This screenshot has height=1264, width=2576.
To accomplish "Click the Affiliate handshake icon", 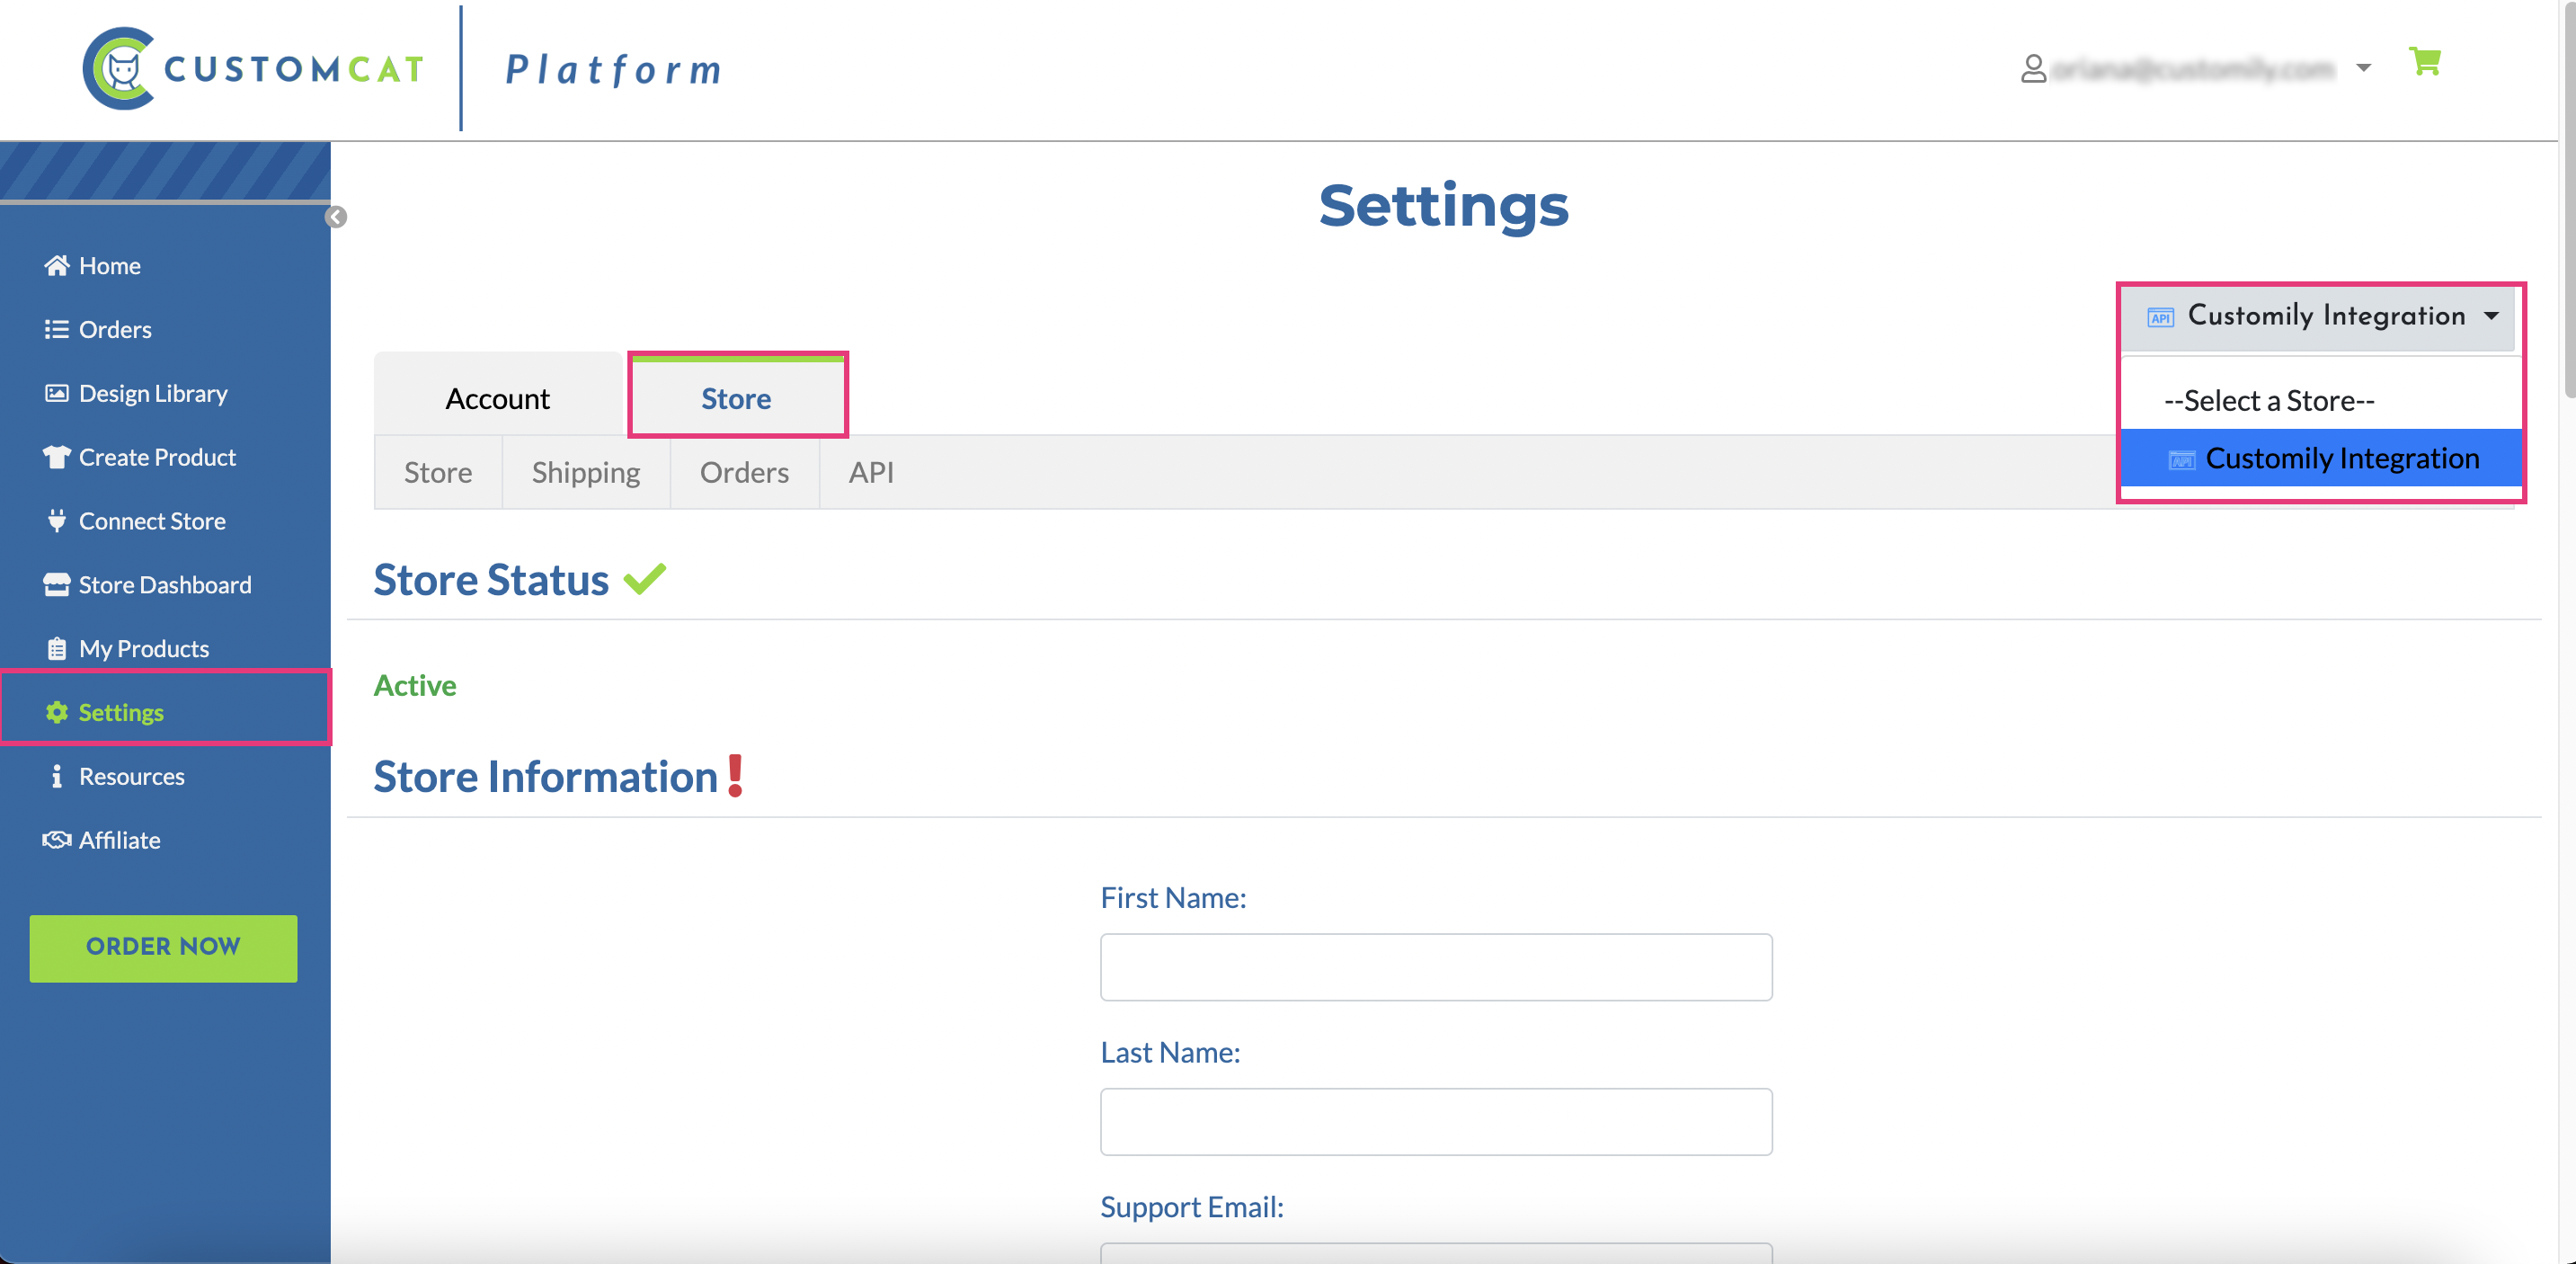I will pos(56,840).
